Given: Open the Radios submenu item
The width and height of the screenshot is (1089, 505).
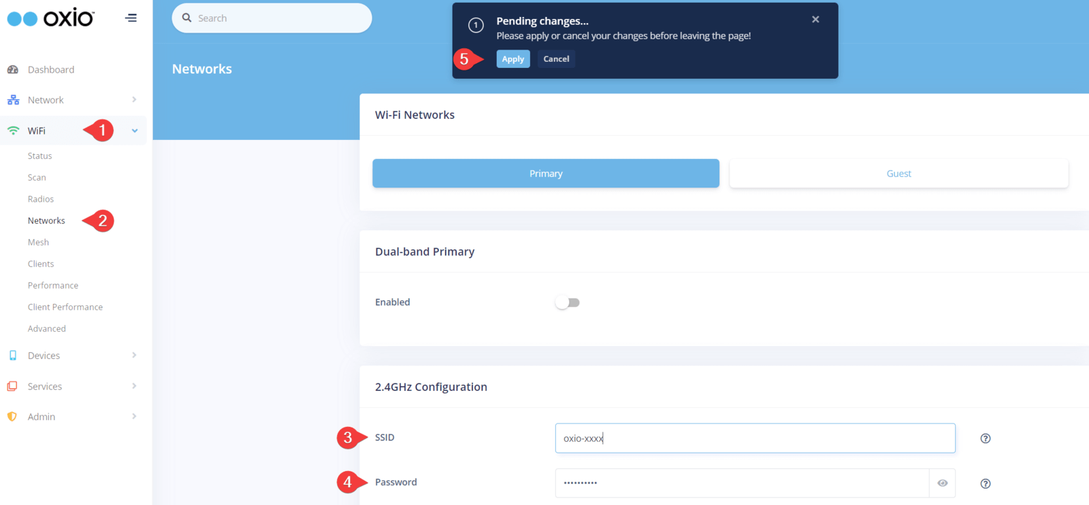Looking at the screenshot, I should 41,199.
